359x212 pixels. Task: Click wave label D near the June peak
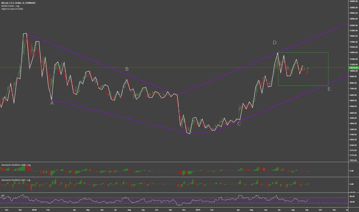275,43
